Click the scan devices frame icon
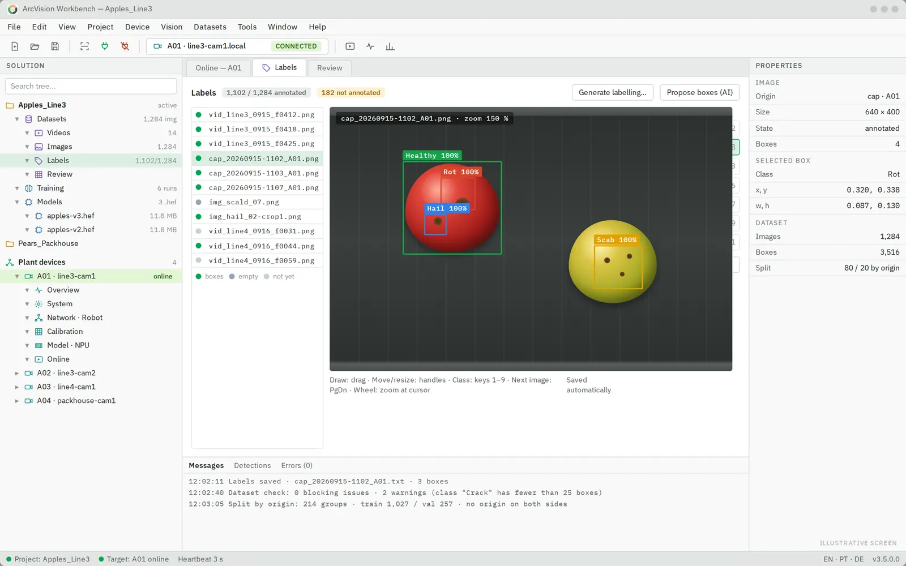 click(x=84, y=46)
